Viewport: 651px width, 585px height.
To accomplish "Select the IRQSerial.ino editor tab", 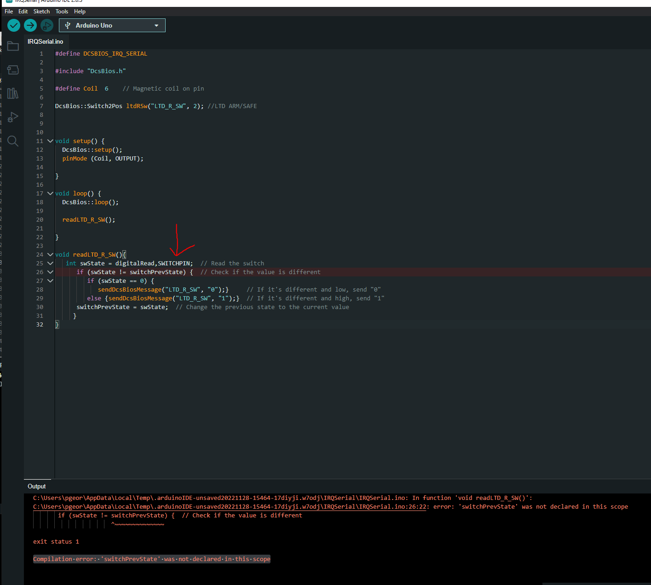I will (45, 41).
